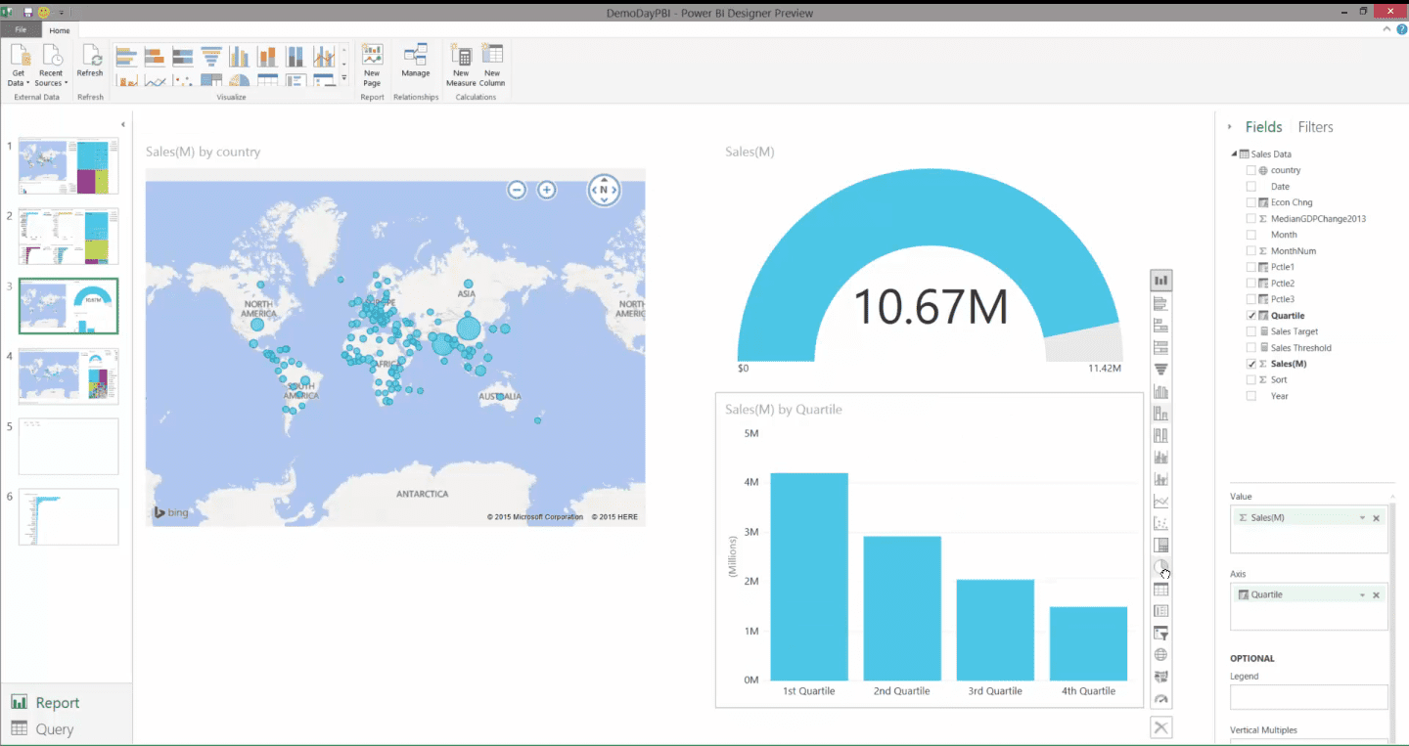1409x746 pixels.
Task: Open the quick access toolbar customize arrow
Action: [x=61, y=13]
